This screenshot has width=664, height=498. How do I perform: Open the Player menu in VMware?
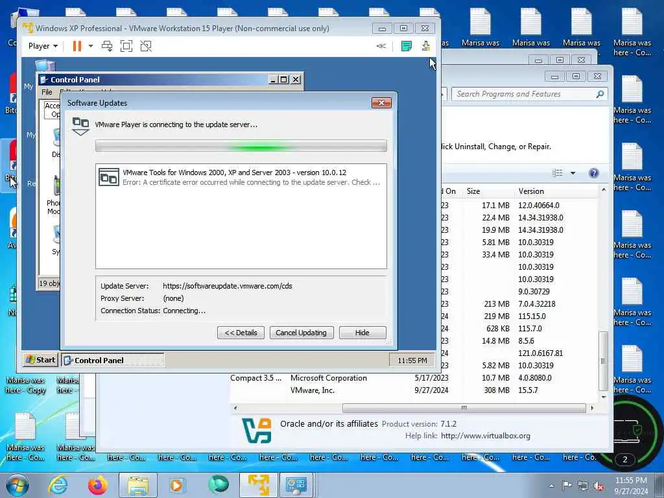[x=43, y=46]
